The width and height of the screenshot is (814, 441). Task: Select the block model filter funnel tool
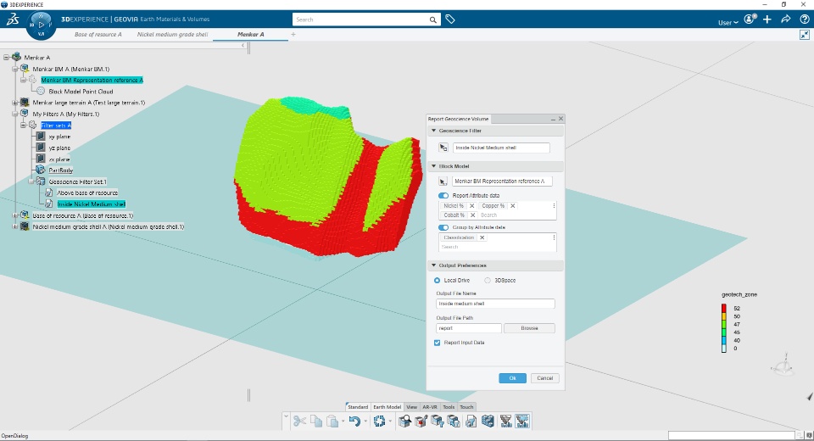coord(438,421)
